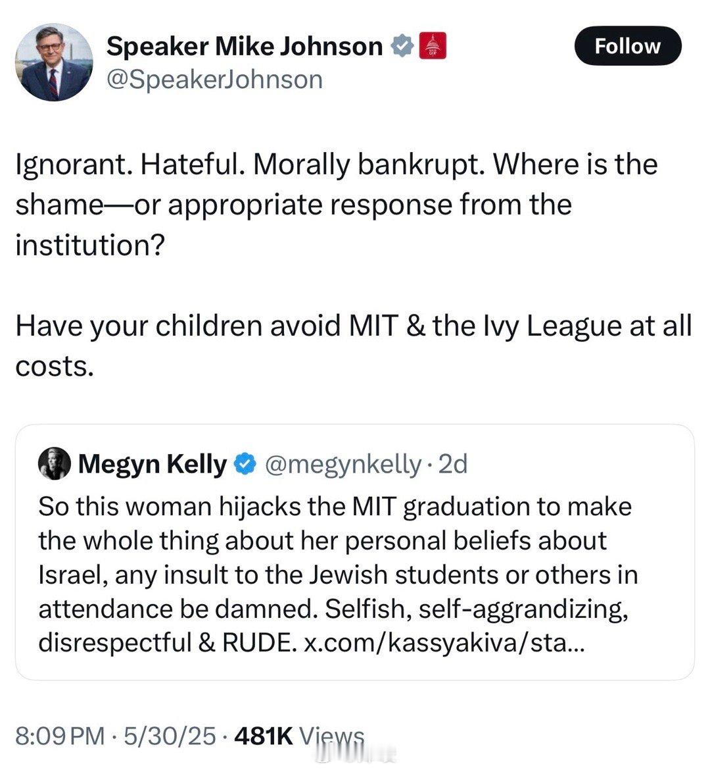
Task: Open the quoted Megyn Kelly post text
Action: click(338, 575)
